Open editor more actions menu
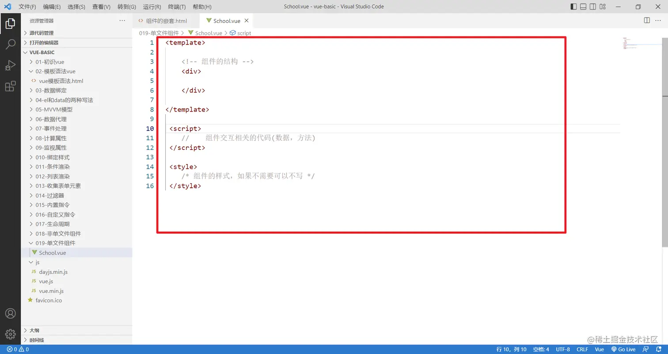Screen dimensions: 668x354 pos(659,20)
